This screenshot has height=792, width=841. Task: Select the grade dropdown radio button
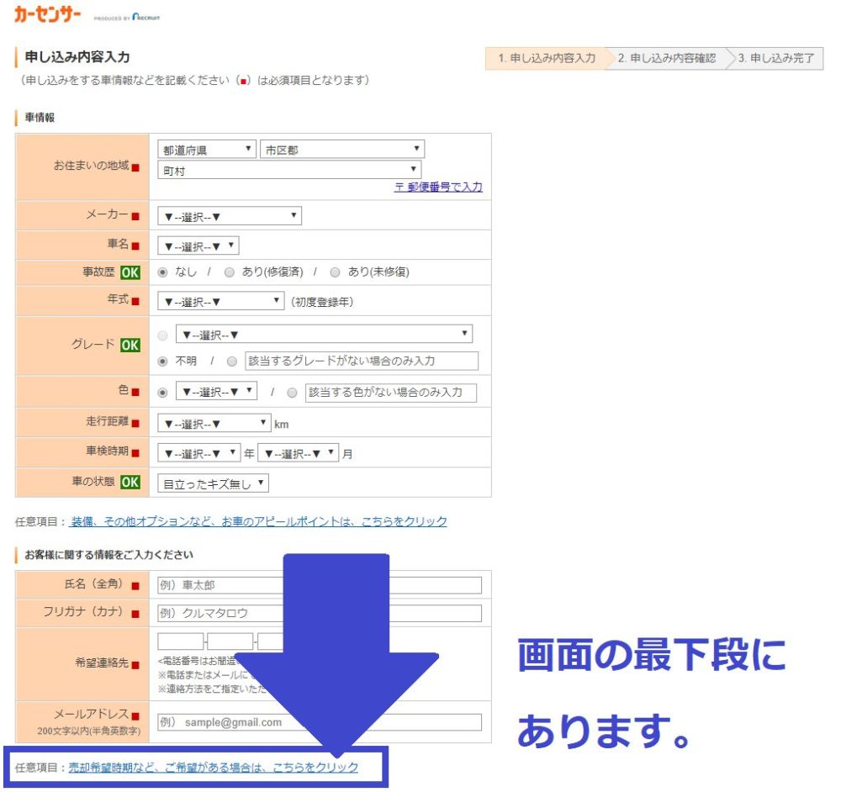(x=162, y=335)
